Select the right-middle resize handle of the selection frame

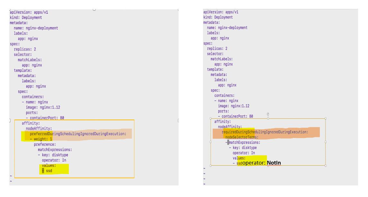click(326, 142)
